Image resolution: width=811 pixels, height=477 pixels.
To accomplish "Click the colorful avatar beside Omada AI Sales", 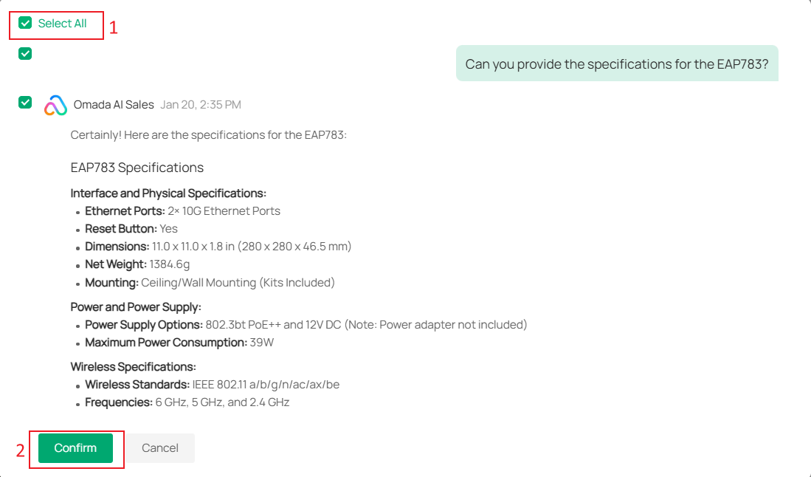I will (55, 105).
